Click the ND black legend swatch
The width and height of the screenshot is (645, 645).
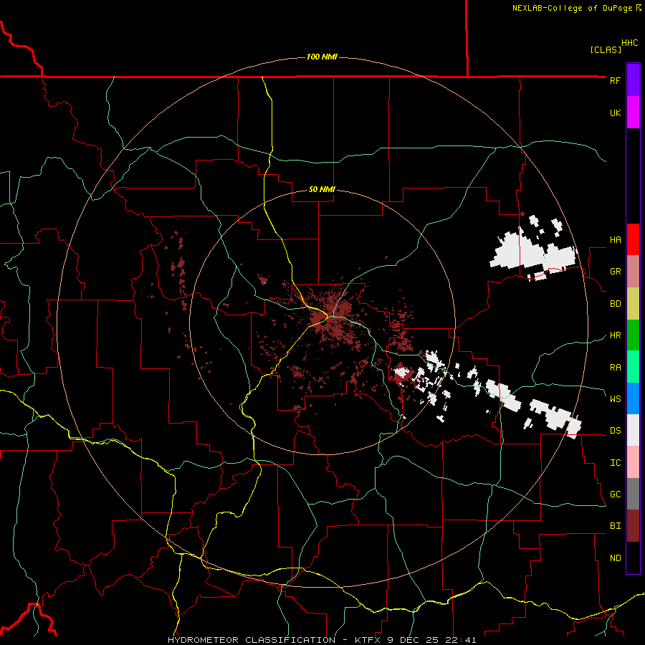[x=633, y=558]
